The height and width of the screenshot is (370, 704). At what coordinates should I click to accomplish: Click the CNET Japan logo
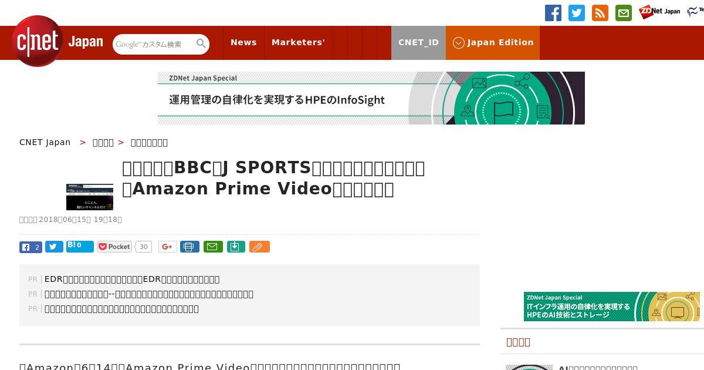[57, 41]
